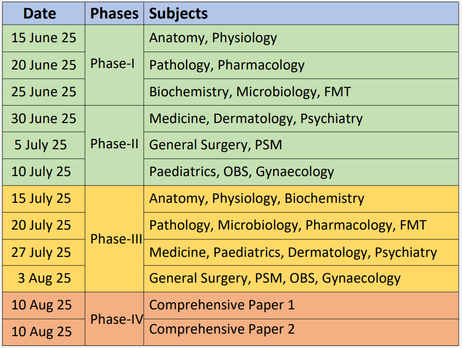Viewport: 462px width, 348px height.
Task: Click the Phase-III cell
Action: click(116, 239)
